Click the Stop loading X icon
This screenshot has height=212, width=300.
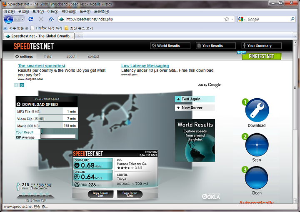tap(41, 19)
